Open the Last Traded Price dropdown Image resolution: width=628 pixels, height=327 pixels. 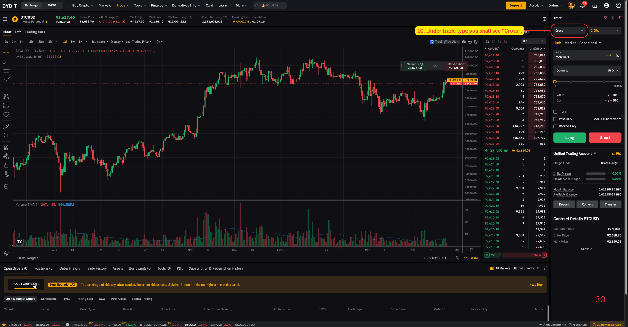[x=139, y=42]
